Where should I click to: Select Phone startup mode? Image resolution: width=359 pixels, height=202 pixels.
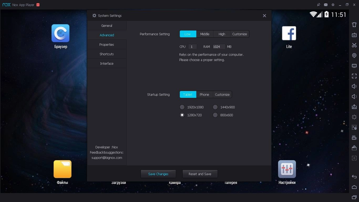[204, 94]
